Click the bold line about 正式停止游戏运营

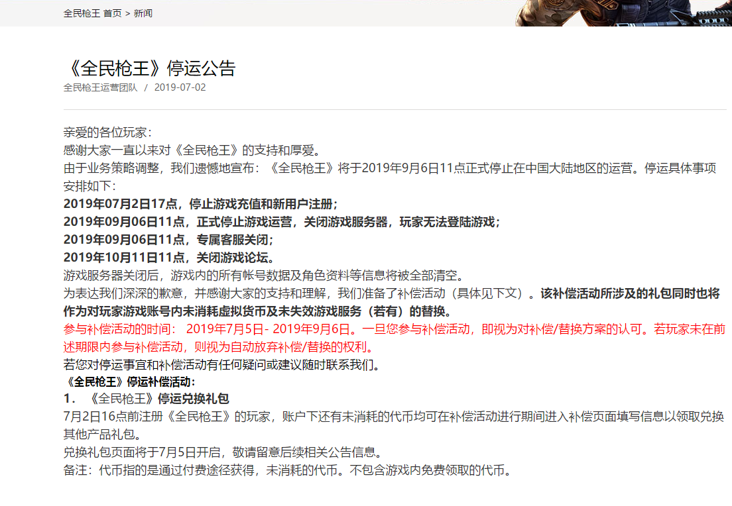[282, 221]
